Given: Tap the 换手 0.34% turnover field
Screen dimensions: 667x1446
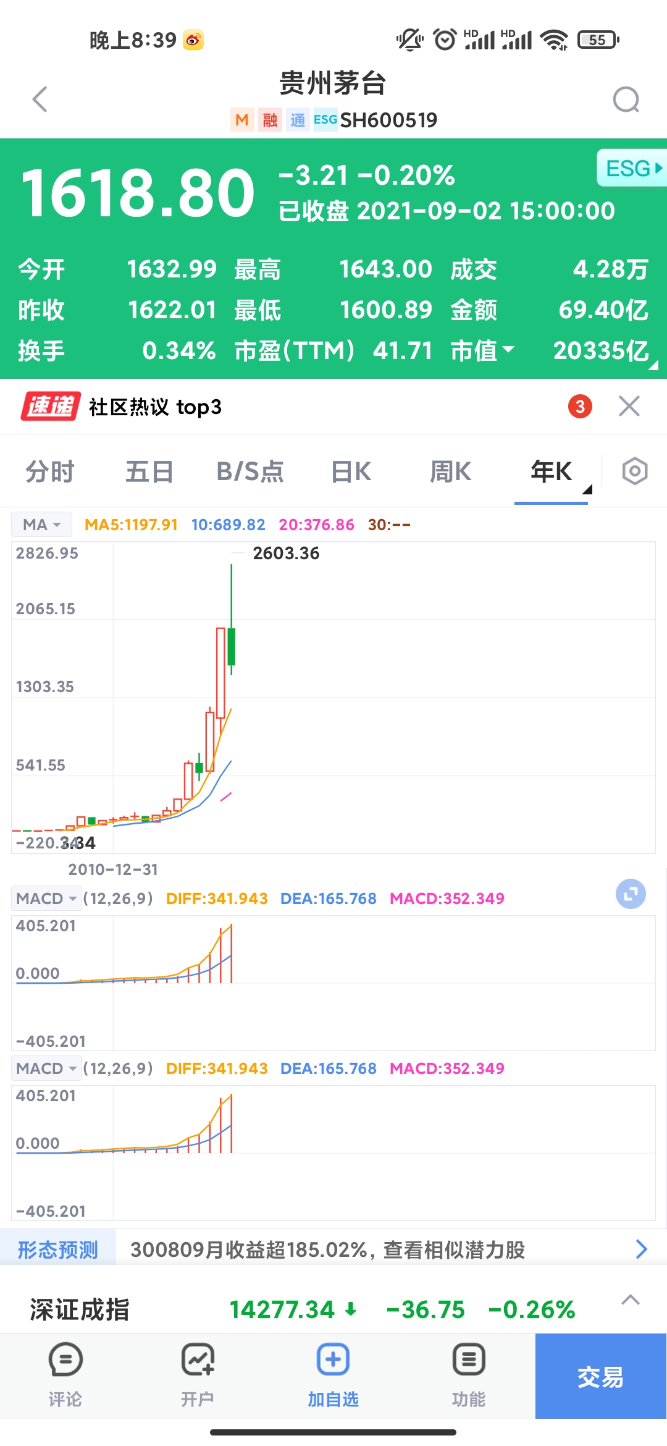Looking at the screenshot, I should pos(117,350).
